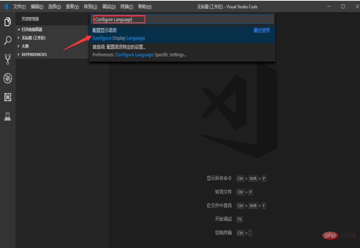Expand the DEPENDENCIES section arrow
Viewport: 360px width, 248px height.
[19, 54]
